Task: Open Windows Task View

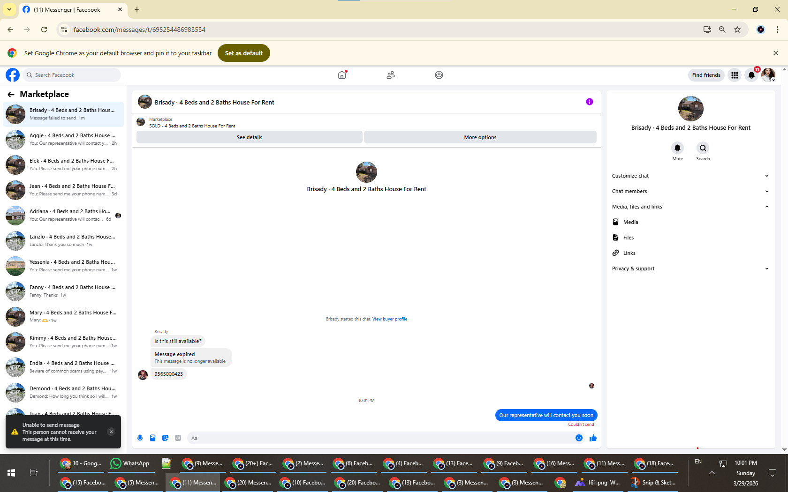Action: pyautogui.click(x=33, y=473)
